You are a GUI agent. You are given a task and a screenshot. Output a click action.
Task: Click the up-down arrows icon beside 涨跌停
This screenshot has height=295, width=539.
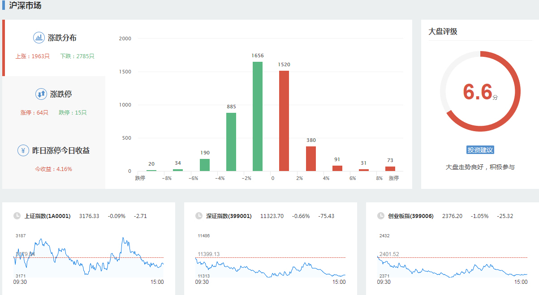pos(41,94)
